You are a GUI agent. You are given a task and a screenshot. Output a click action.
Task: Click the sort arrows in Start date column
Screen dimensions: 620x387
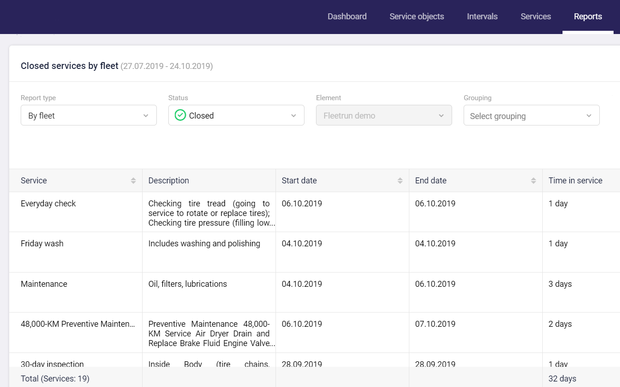coord(400,181)
